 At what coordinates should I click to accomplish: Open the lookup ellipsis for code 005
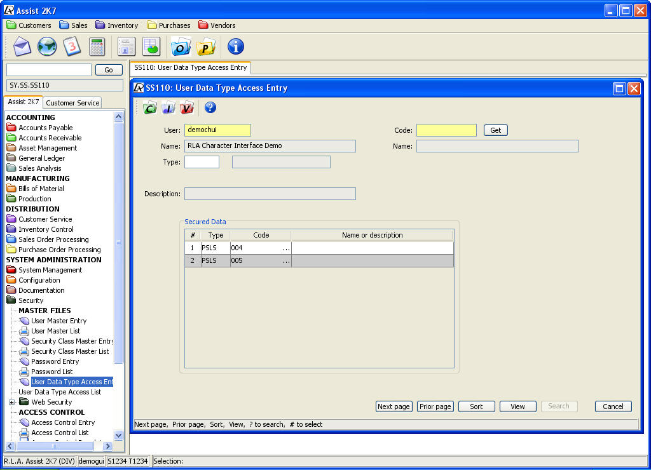pyautogui.click(x=286, y=261)
